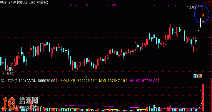
Task: Select the second tallest red volume bar
Action: 201,101
